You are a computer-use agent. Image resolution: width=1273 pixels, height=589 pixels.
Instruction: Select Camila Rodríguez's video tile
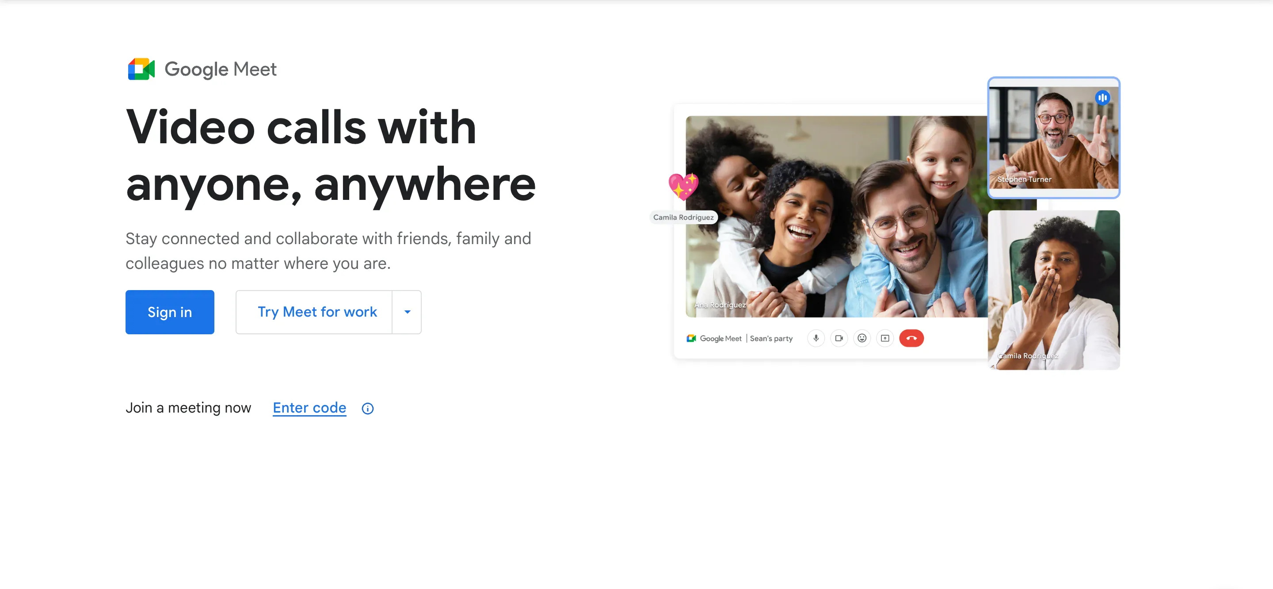1053,290
